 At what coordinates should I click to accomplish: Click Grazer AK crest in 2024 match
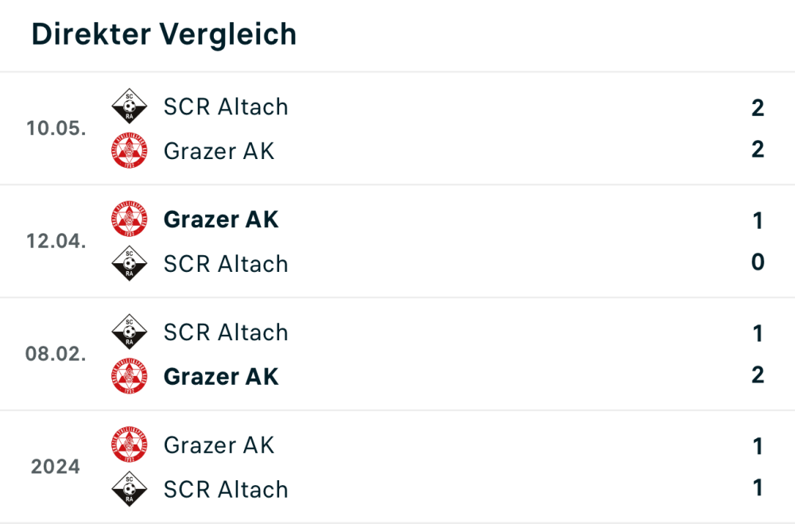[129, 445]
